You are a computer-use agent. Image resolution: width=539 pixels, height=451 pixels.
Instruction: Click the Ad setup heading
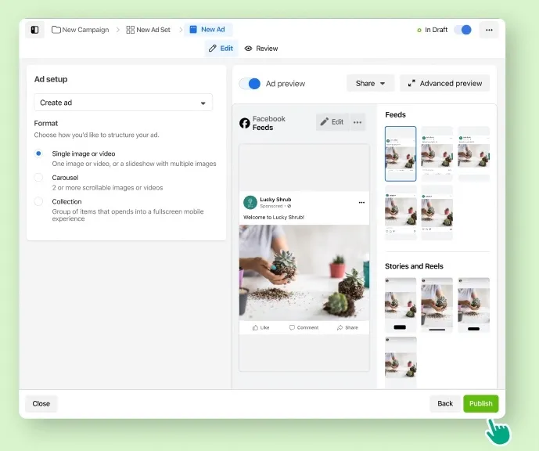click(x=51, y=79)
